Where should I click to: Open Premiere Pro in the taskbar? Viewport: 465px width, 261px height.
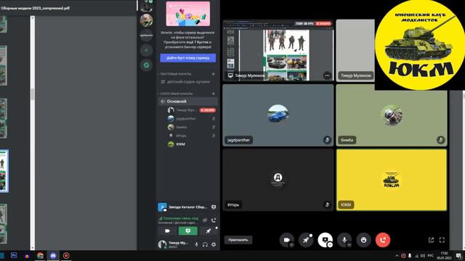(x=14, y=256)
